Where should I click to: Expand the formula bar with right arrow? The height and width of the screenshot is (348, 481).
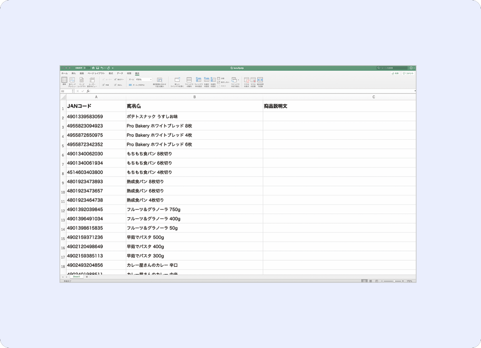pos(415,91)
